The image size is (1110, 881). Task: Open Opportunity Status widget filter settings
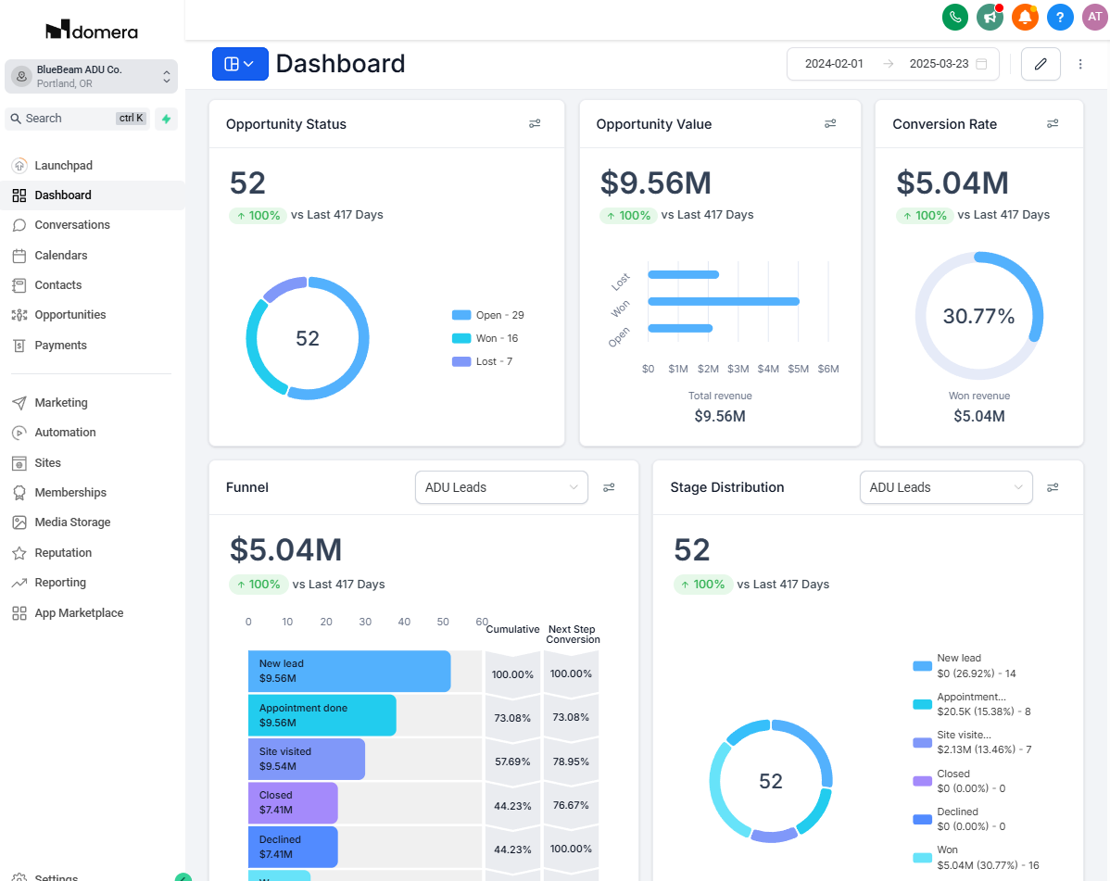535,124
